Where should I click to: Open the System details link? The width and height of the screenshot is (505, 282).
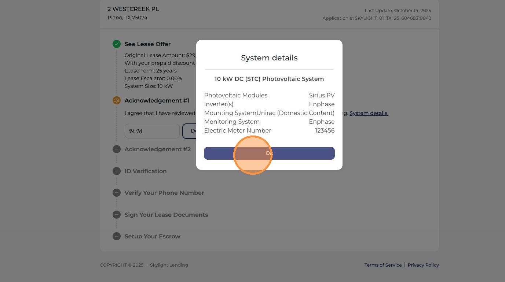click(x=369, y=113)
